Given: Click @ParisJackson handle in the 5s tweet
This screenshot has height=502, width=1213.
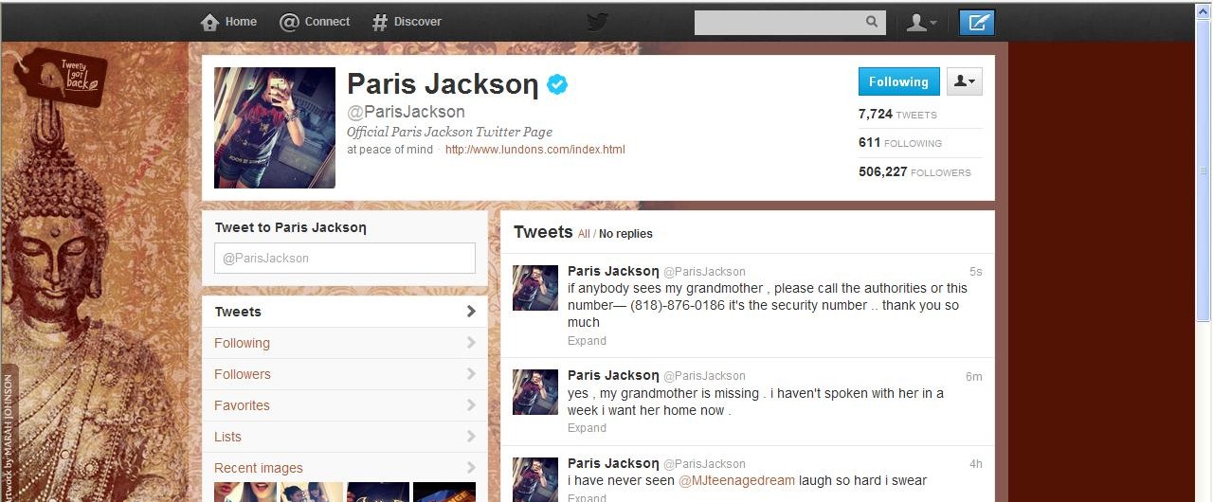Looking at the screenshot, I should pos(704,272).
